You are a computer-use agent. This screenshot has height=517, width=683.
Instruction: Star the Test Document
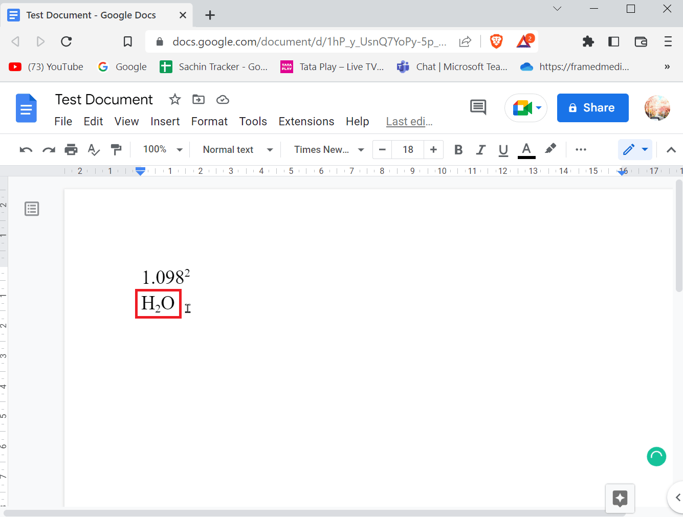click(x=175, y=99)
